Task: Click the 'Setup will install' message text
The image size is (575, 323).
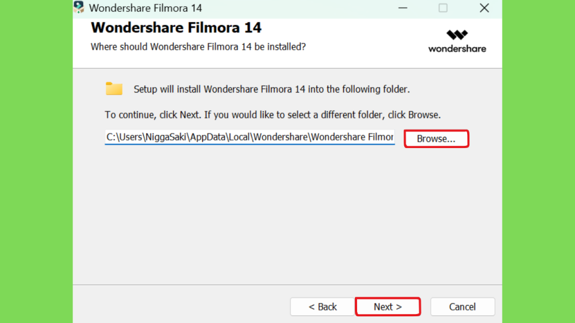Action: [272, 89]
